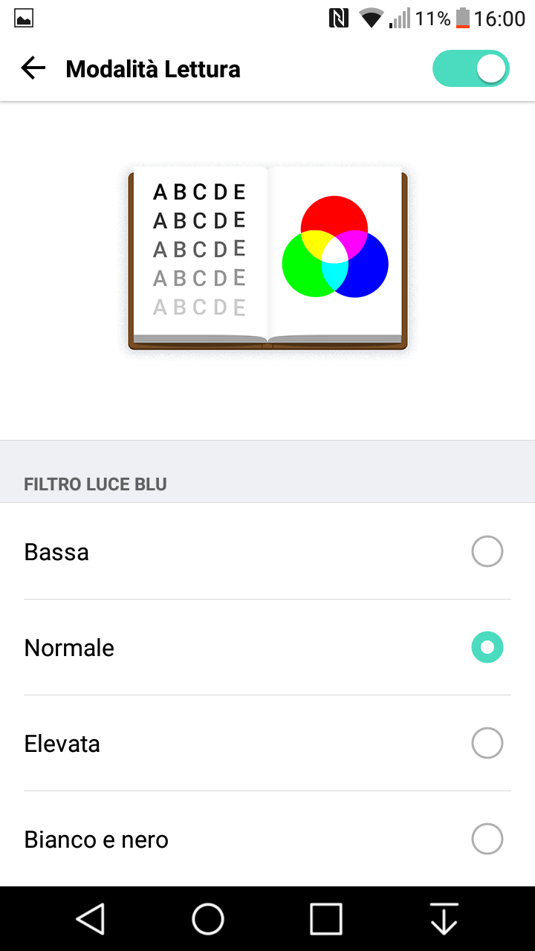This screenshot has width=535, height=951.
Task: Tap the FILTRO LUCE BLU header
Action: tap(95, 484)
